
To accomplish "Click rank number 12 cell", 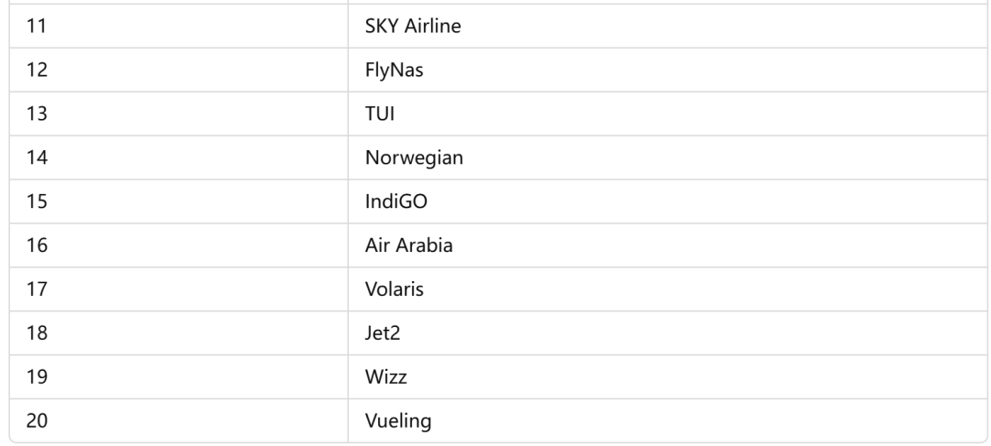I will click(179, 70).
